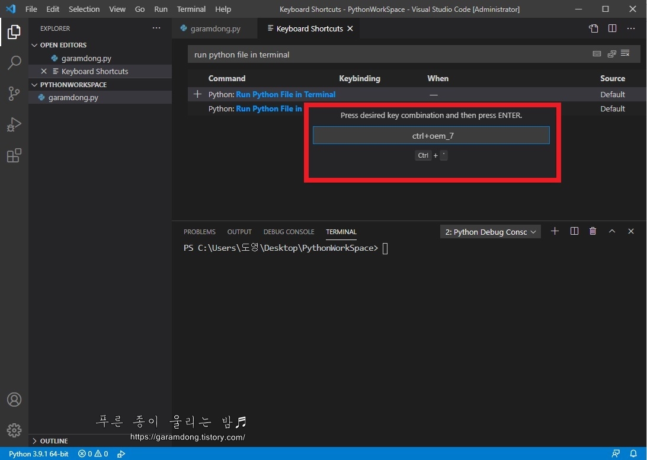Open the Accounts icon in activity bar
Viewport: 647px width, 460px height.
click(x=14, y=400)
